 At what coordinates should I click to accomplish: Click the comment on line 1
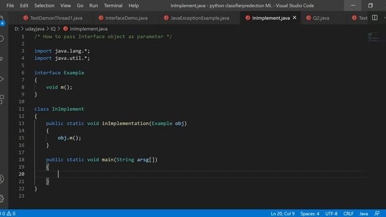coord(103,36)
